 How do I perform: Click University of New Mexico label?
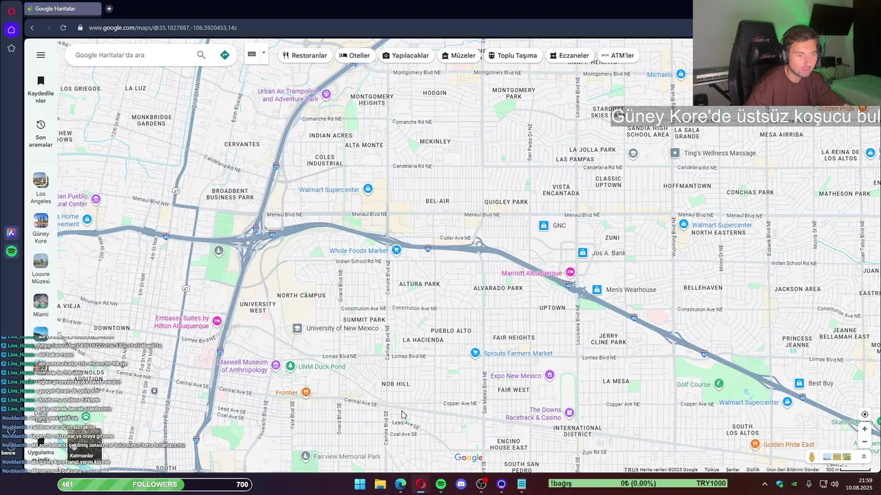coord(342,328)
